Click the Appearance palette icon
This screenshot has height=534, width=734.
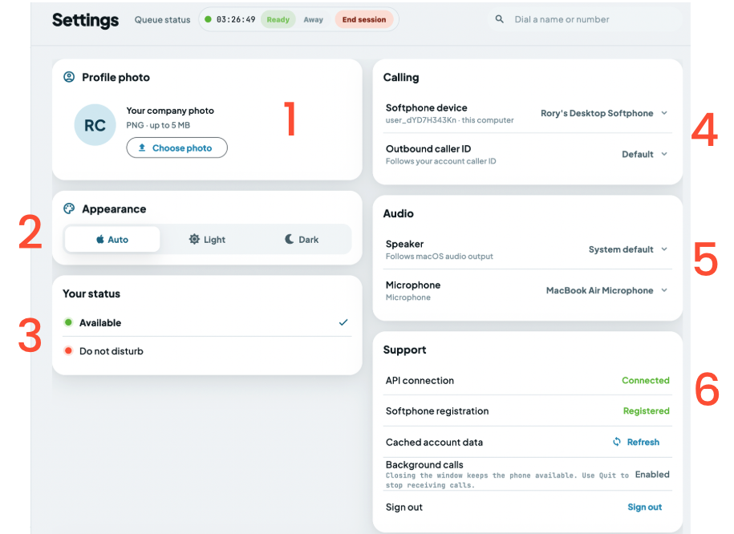(x=69, y=208)
